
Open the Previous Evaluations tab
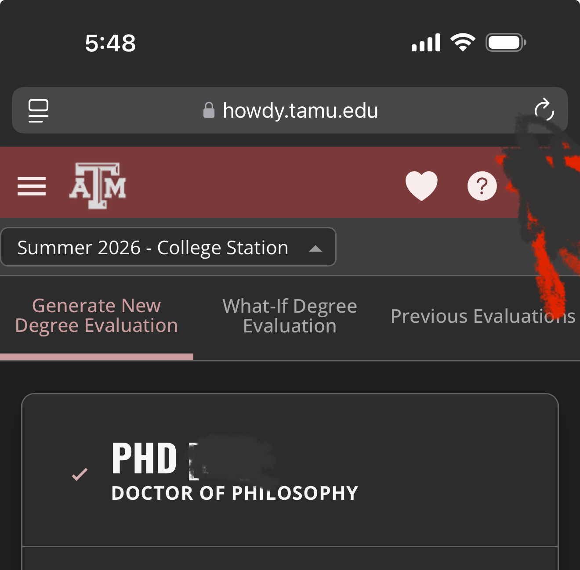[483, 316]
